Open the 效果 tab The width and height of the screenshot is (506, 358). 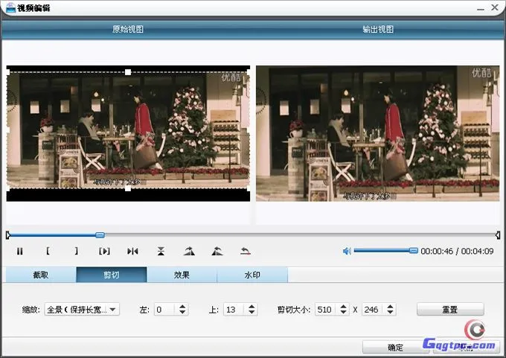182,275
